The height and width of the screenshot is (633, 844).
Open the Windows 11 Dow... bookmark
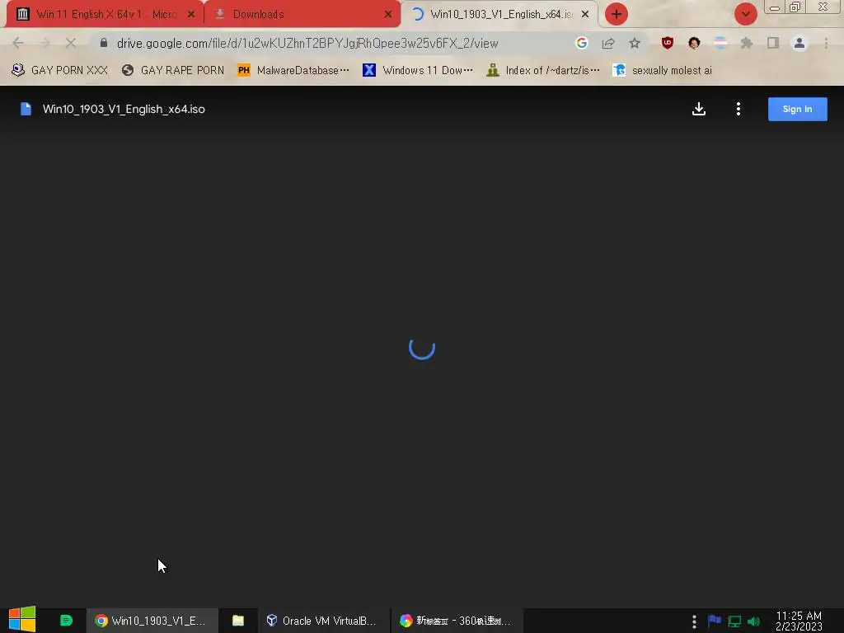418,71
